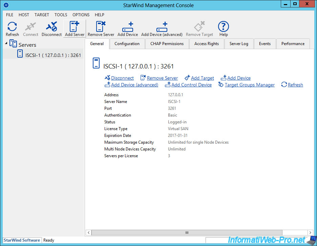Image resolution: width=317 pixels, height=246 pixels.
Task: Click the Target Groups Manager link icon
Action: click(221, 85)
